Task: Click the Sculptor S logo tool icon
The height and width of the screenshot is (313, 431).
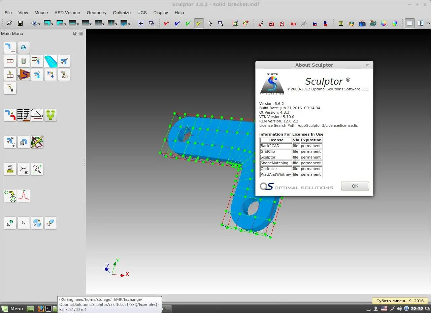Action: click(24, 75)
